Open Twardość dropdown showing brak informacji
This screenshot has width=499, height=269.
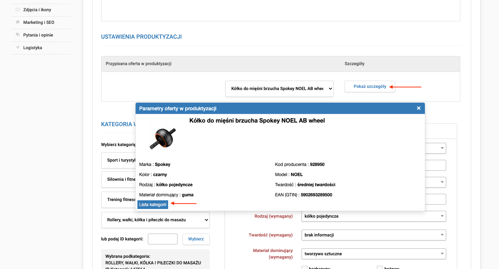pyautogui.click(x=374, y=235)
